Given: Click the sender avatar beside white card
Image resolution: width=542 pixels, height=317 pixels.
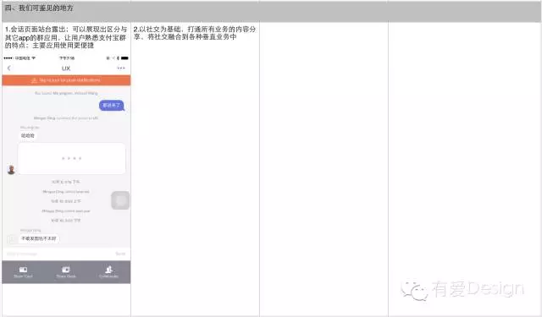Looking at the screenshot, I should pyautogui.click(x=11, y=170).
